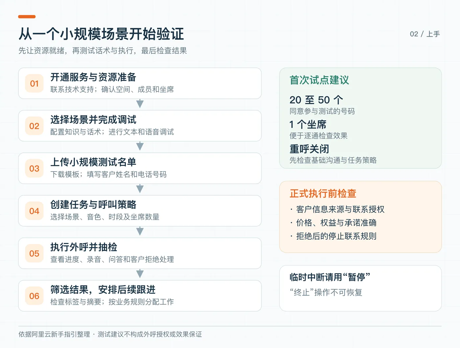Click the description 检查标签与摘要；按业务规则分配工作
The image size is (460, 348).
point(112,302)
